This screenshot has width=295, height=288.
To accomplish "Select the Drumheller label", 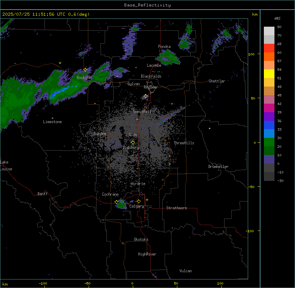I will point(218,167).
